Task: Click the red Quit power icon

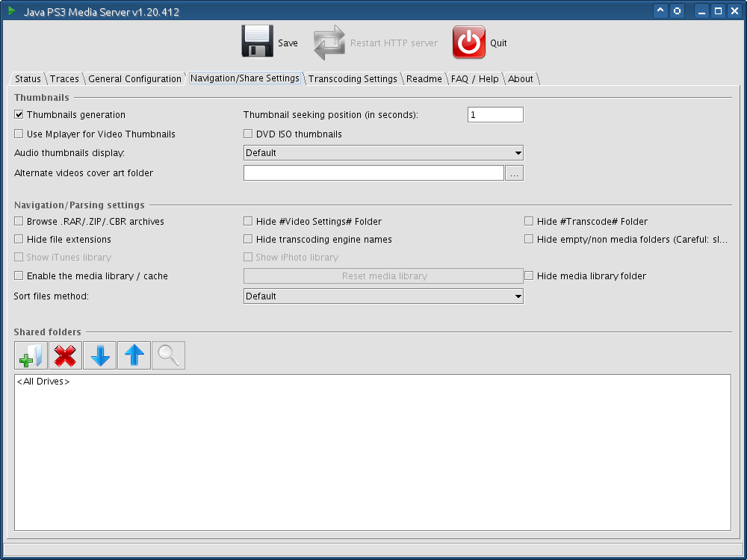Action: [469, 42]
